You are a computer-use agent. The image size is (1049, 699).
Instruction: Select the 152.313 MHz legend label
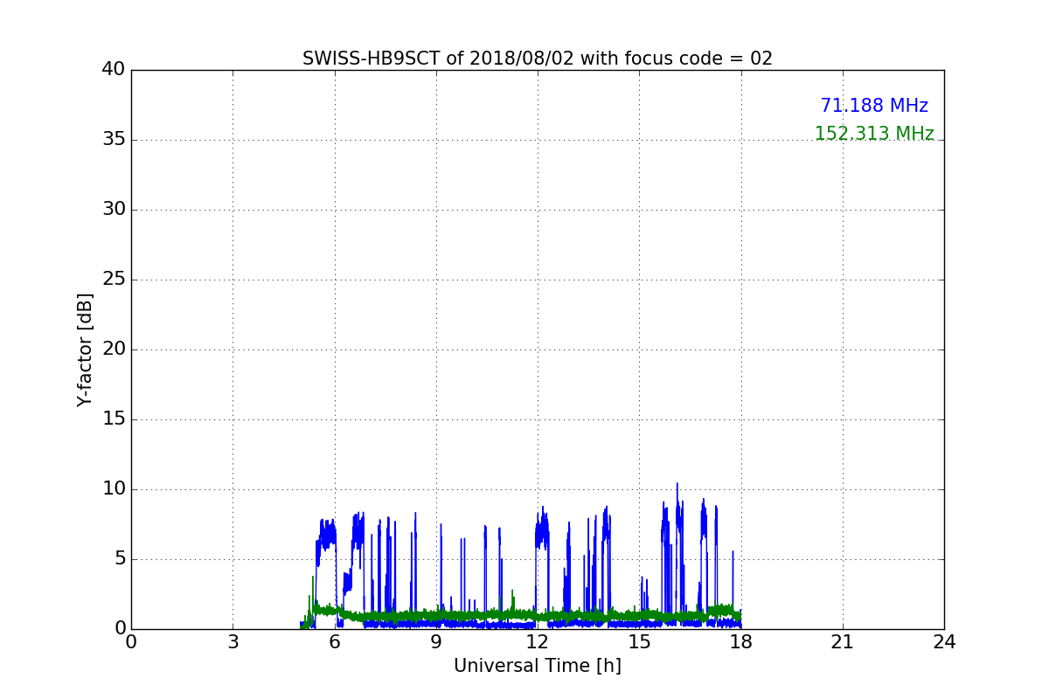(x=874, y=134)
